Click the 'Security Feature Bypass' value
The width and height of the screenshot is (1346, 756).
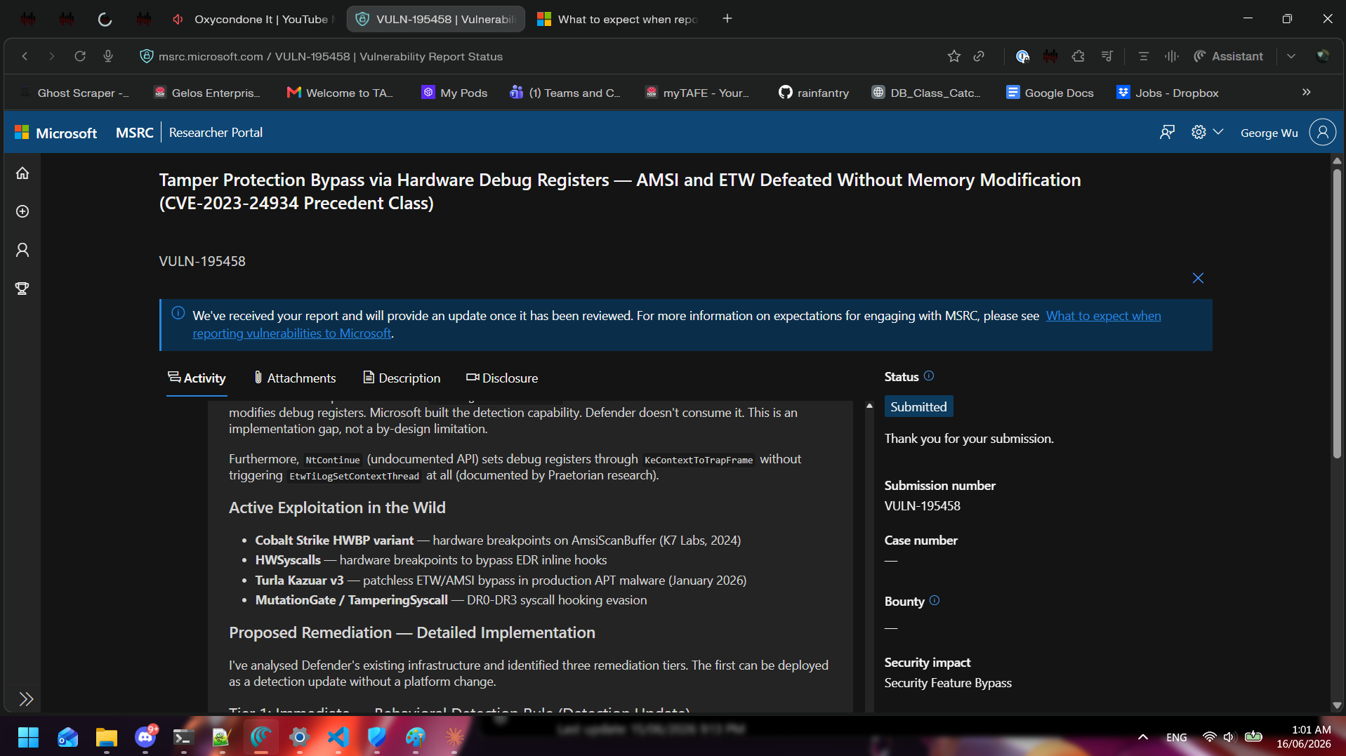pos(948,683)
